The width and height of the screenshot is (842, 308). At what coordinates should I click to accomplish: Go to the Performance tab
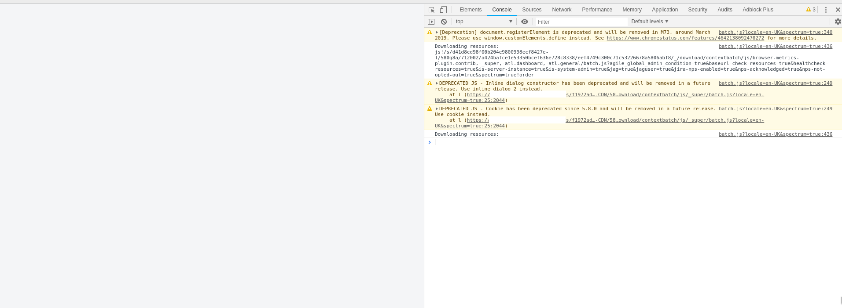597,10
